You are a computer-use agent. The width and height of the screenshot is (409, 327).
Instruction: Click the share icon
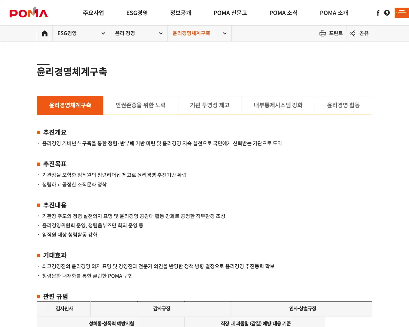tap(352, 33)
